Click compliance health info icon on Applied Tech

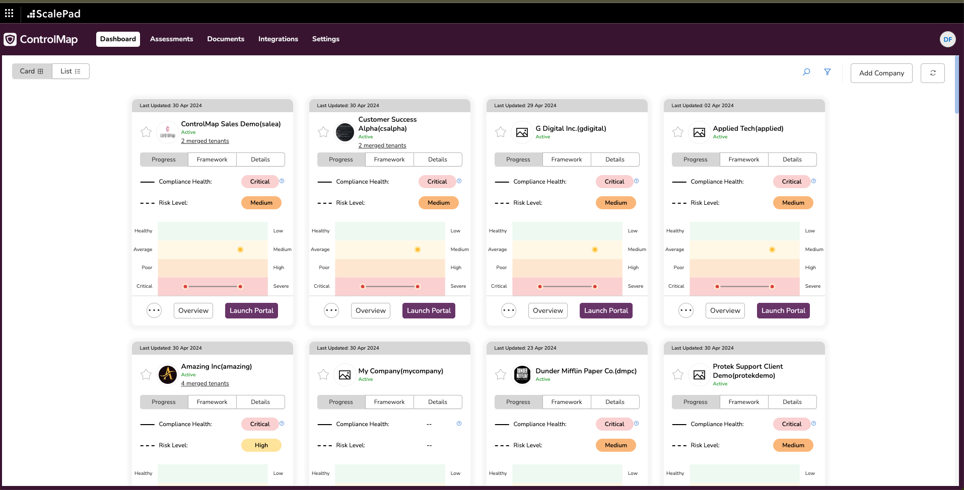[x=814, y=181]
